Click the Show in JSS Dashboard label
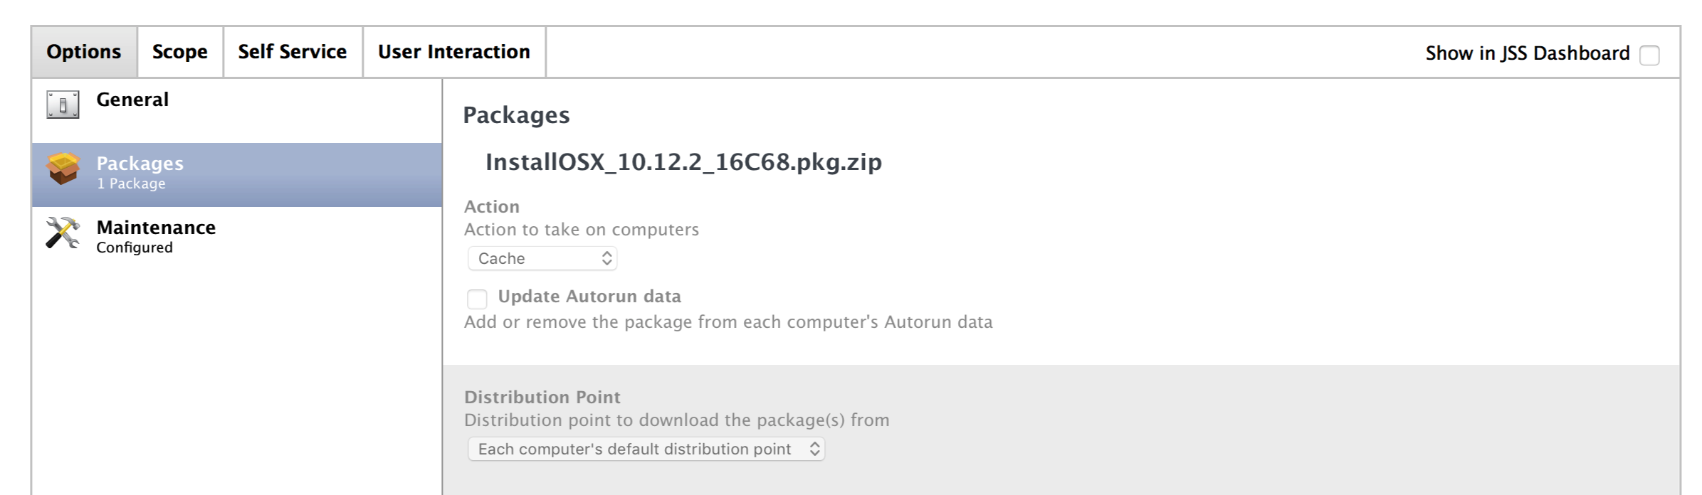Screen dimensions: 1702x495 [1528, 53]
